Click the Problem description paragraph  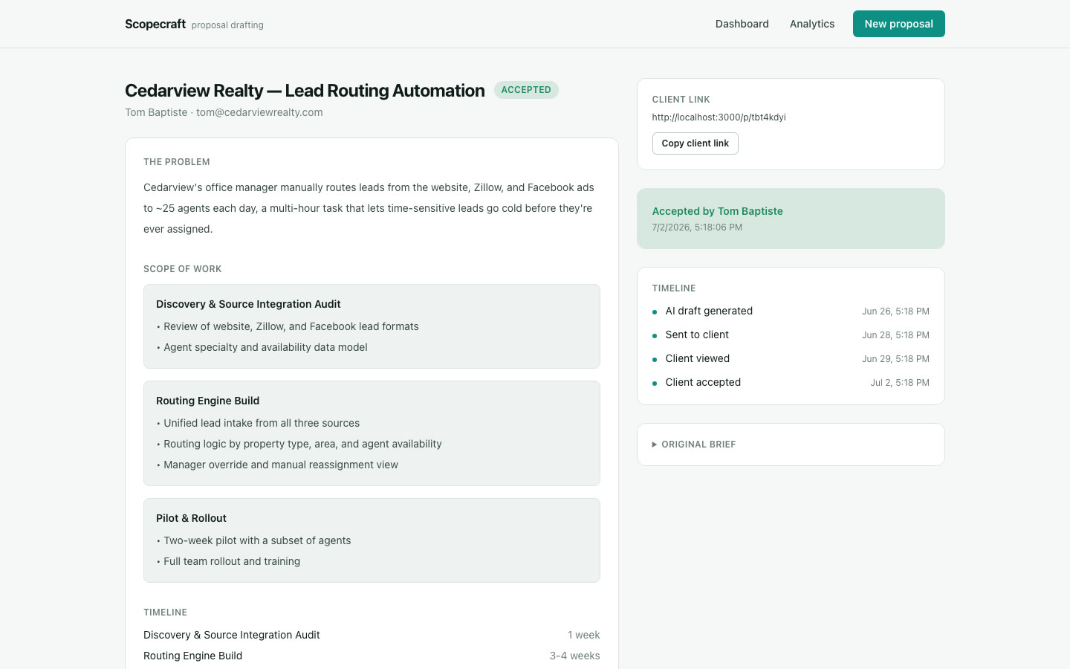372,208
